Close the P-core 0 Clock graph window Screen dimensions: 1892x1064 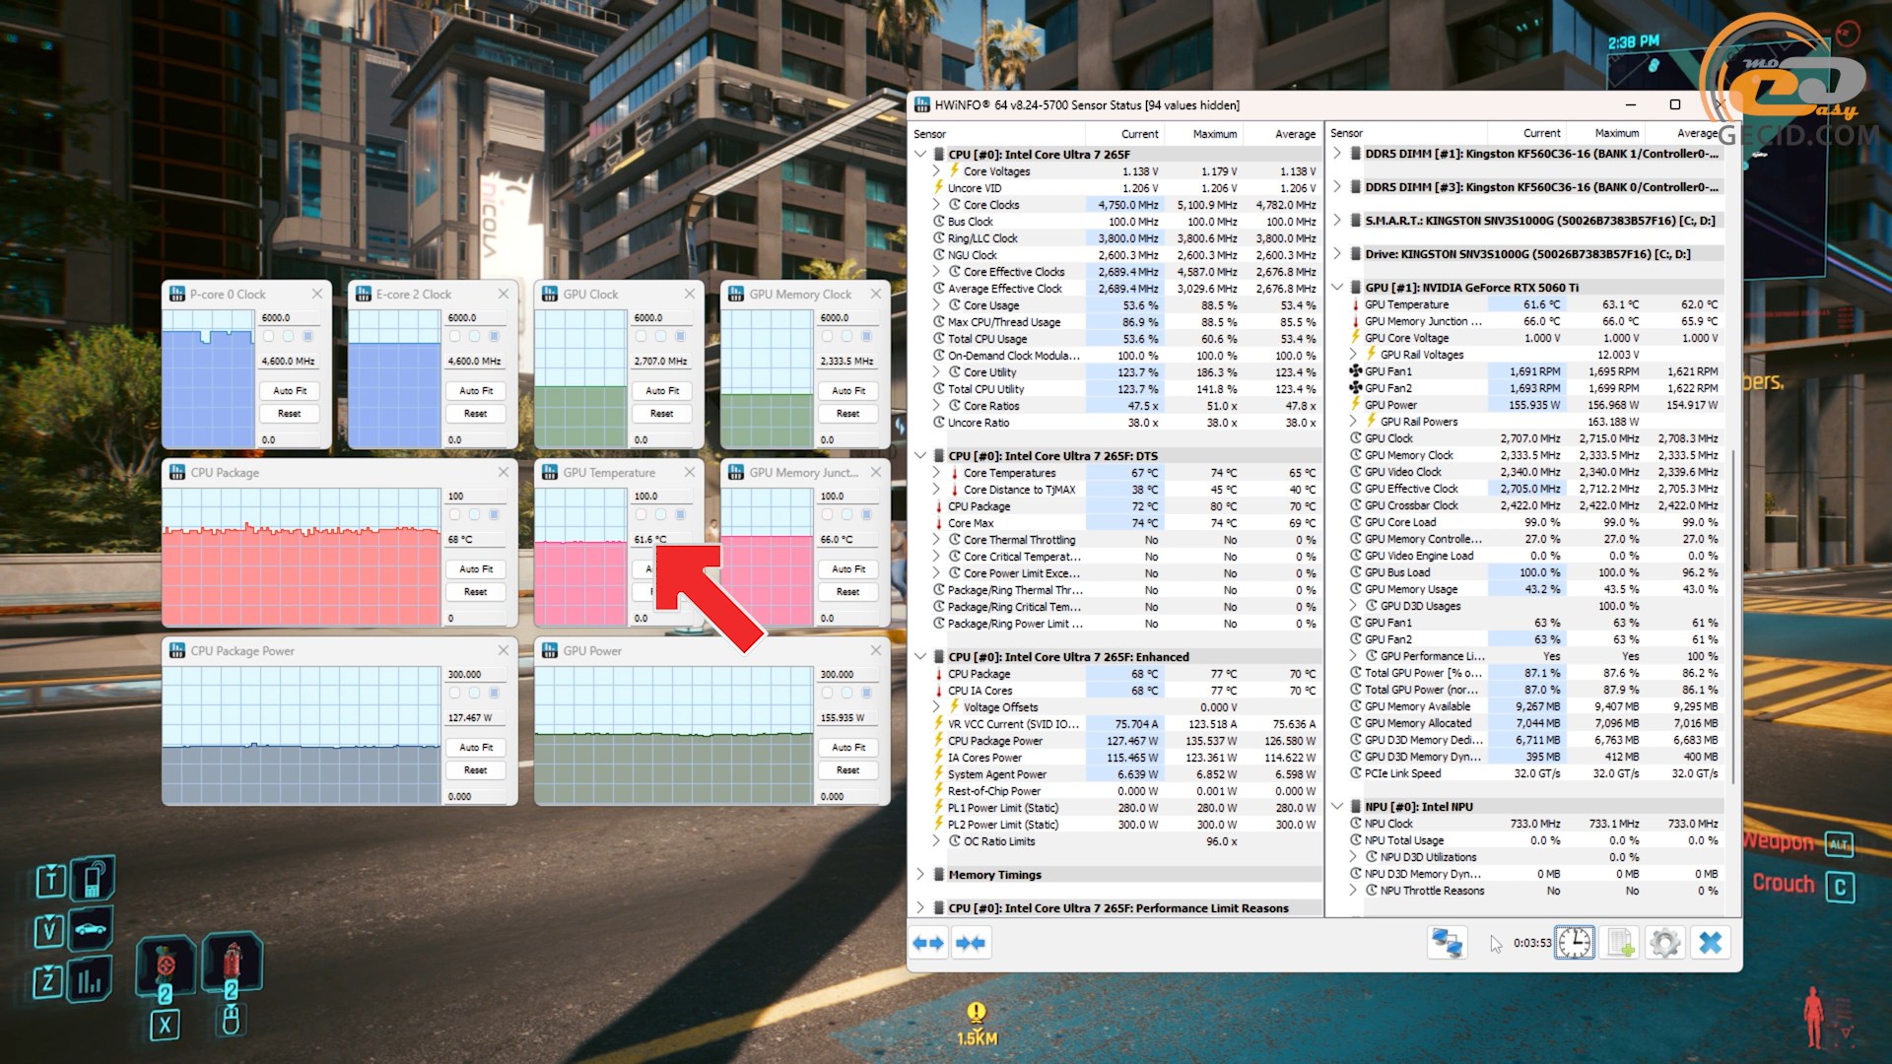[x=317, y=294]
